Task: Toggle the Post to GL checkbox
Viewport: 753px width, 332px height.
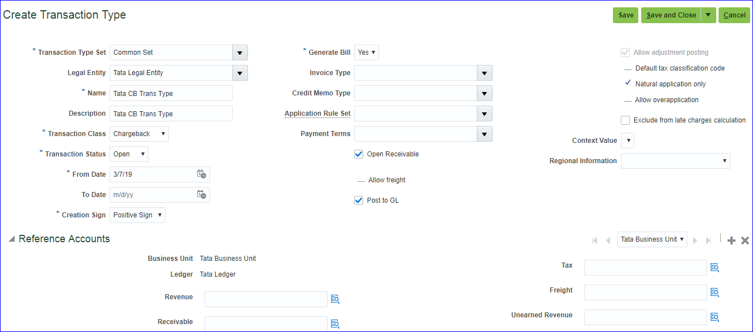Action: click(x=359, y=200)
